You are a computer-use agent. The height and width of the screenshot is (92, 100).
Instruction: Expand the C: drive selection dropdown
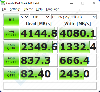[74, 17]
